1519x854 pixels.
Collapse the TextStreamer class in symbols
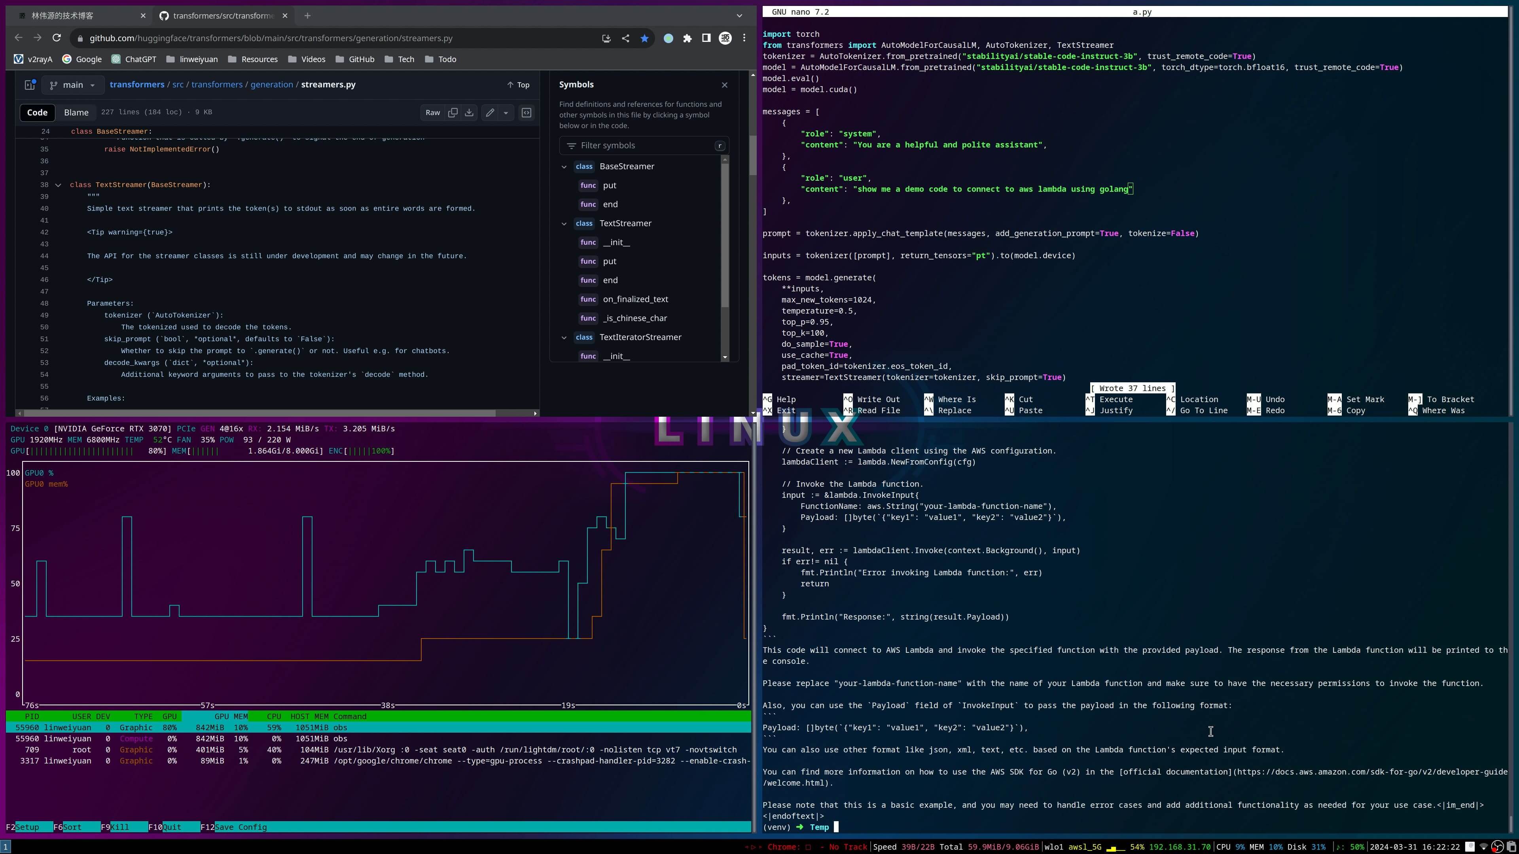click(564, 224)
